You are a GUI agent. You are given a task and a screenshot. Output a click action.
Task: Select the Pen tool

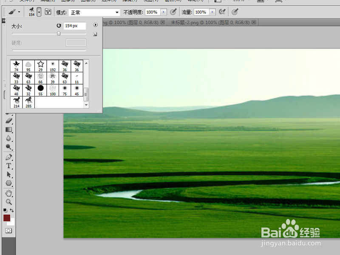pyautogui.click(x=8, y=157)
